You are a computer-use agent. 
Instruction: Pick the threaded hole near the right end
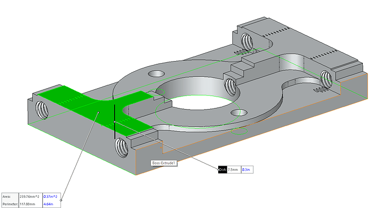pyautogui.click(x=326, y=79)
